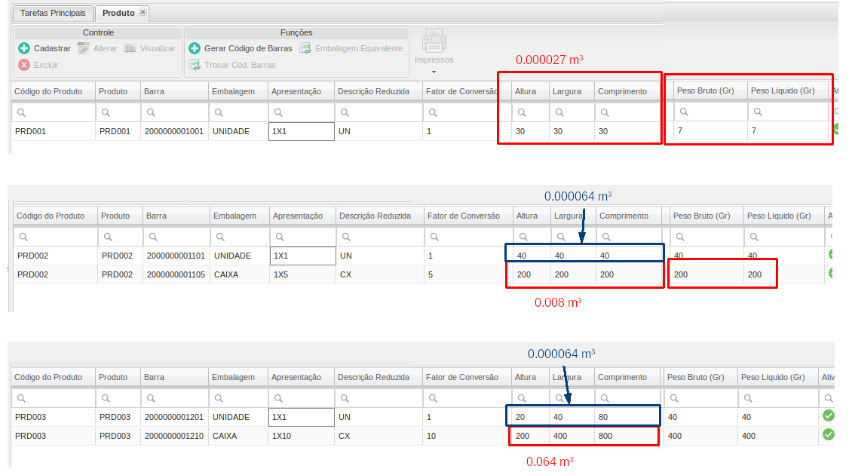Click Peso Líquido (Gr) filter in PRD001 grid

pyautogui.click(x=788, y=112)
